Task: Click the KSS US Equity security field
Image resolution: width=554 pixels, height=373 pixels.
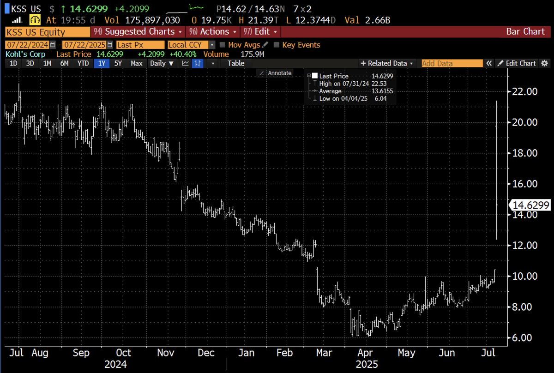Action: click(47, 32)
